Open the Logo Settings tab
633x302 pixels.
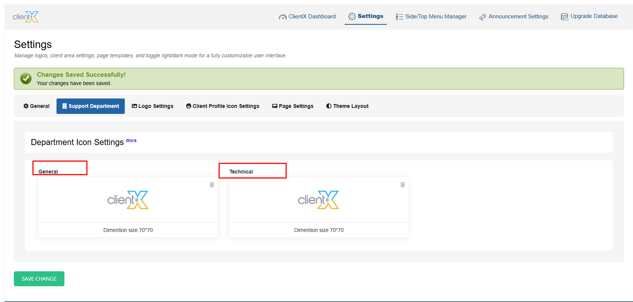(152, 106)
